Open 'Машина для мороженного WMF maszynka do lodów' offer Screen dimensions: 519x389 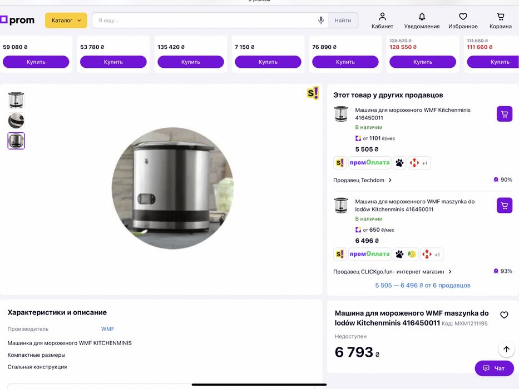tap(415, 206)
